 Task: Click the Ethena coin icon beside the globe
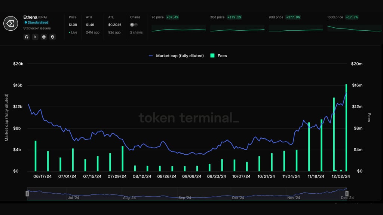[x=52, y=37]
